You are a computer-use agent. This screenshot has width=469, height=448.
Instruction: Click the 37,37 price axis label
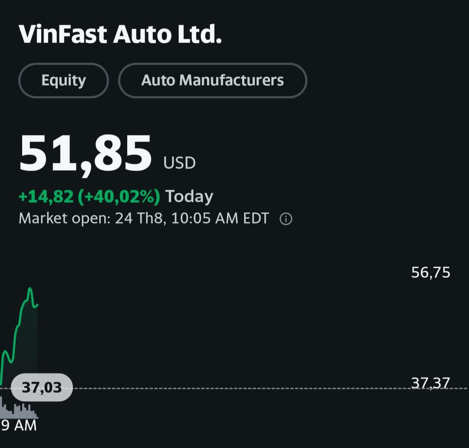click(431, 383)
